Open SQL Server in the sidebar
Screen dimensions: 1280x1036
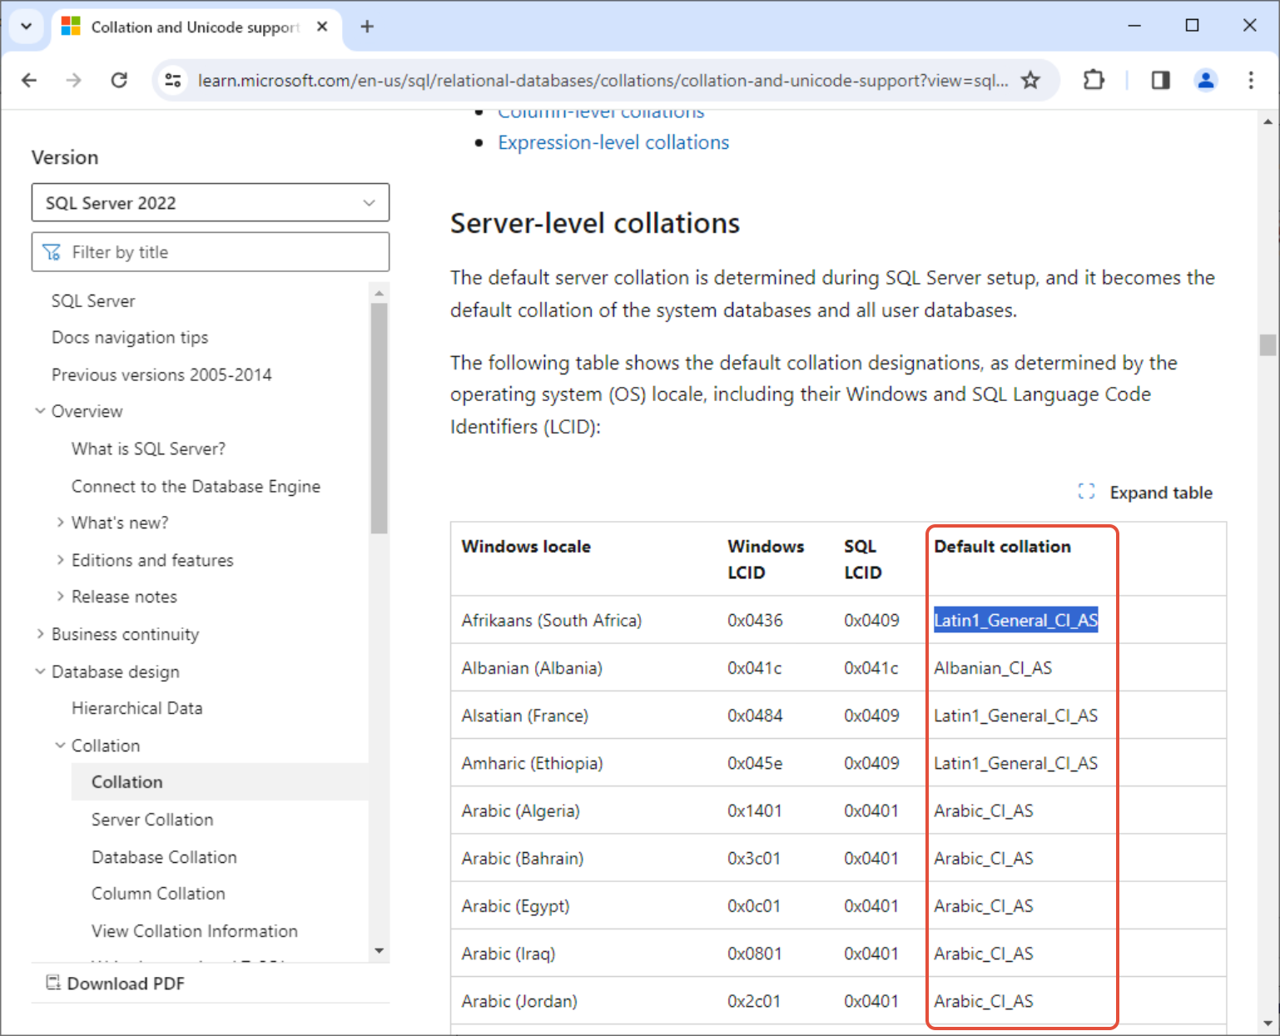coord(93,300)
